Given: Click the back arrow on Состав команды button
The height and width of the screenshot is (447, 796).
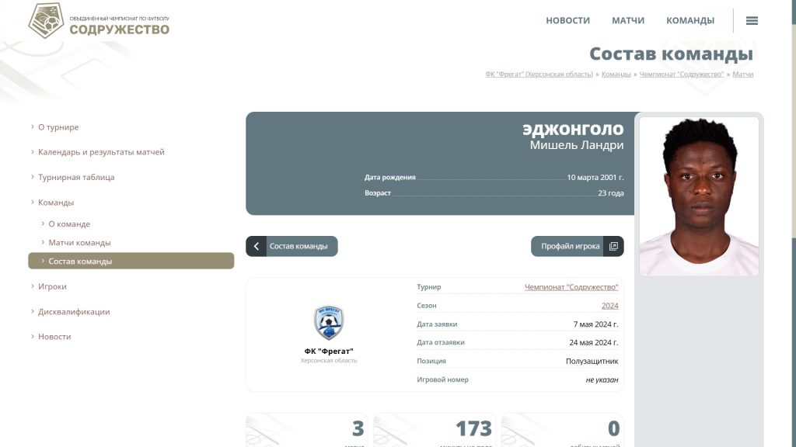Looking at the screenshot, I should pos(256,246).
